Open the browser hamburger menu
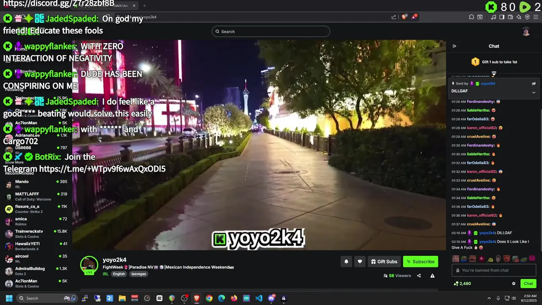This screenshot has width=542, height=305. pyautogui.click(x=535, y=17)
